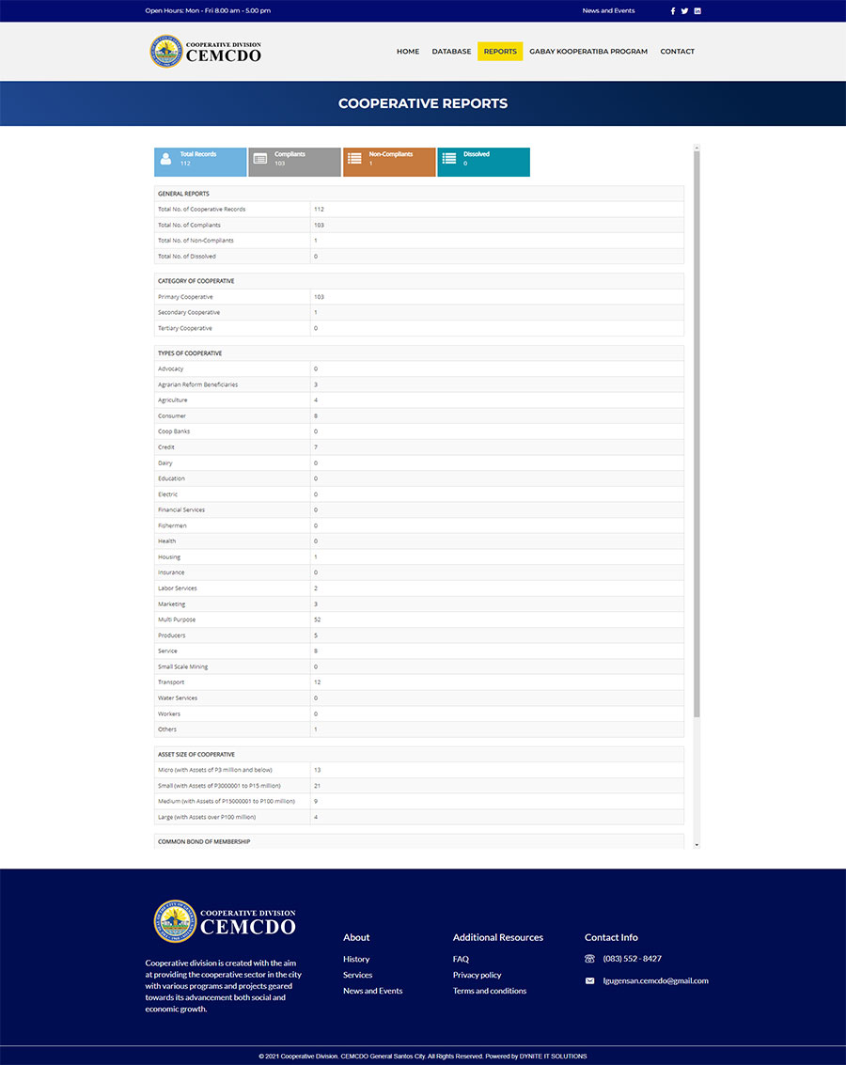Click the table icon on Compliants card
Image resolution: width=846 pixels, height=1065 pixels.
point(260,158)
